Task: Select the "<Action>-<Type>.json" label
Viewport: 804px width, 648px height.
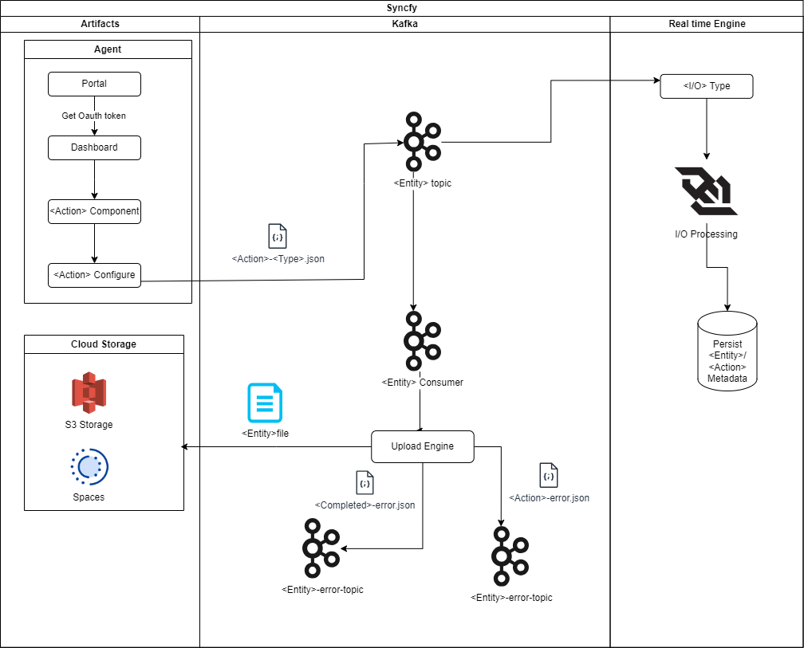Action: pos(278,259)
